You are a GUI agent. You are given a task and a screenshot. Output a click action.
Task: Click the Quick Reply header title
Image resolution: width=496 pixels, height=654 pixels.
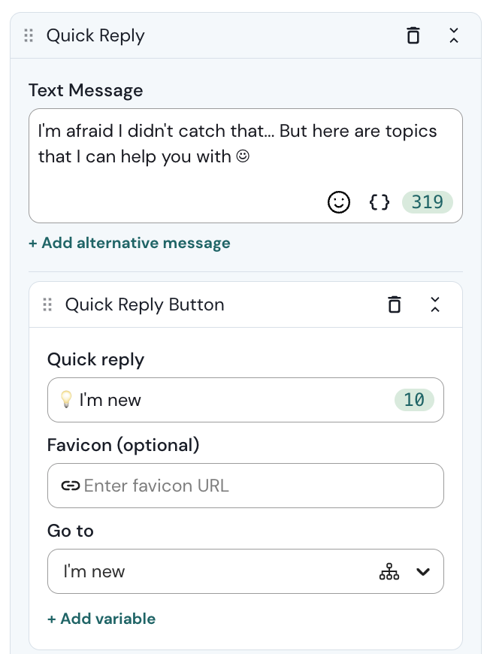[x=95, y=35]
